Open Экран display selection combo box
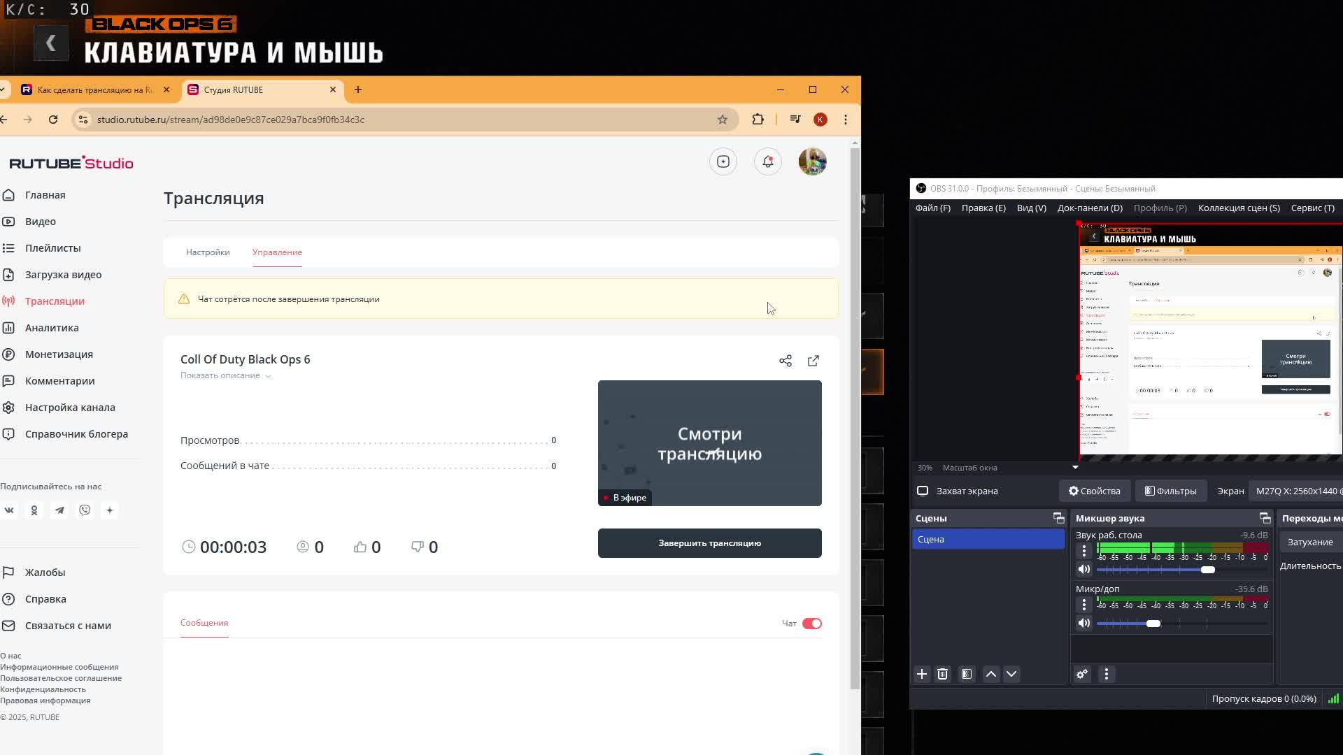 pyautogui.click(x=1298, y=491)
